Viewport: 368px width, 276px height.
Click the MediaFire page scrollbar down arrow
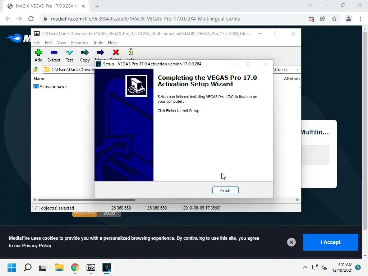[365, 256]
